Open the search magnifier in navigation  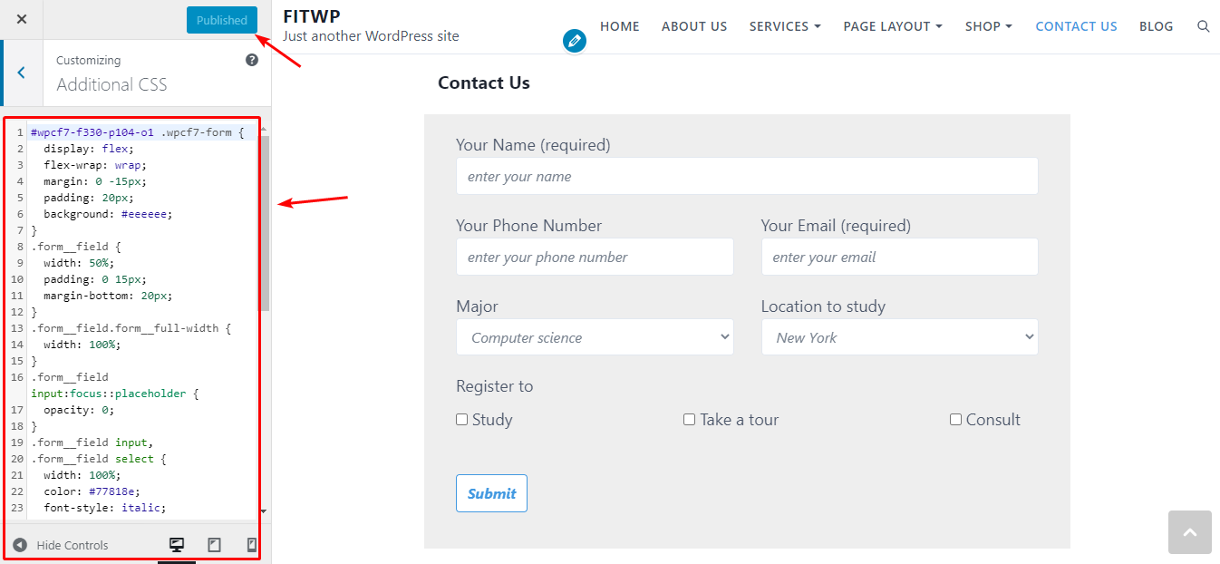pos(1204,26)
